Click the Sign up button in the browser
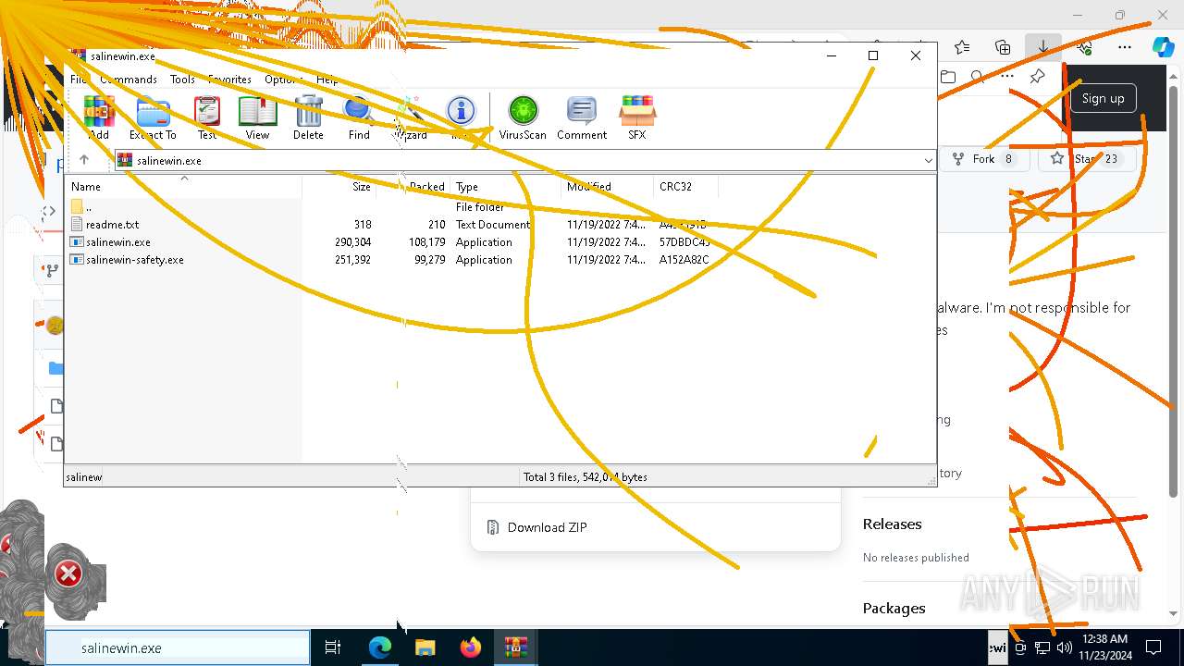This screenshot has width=1184, height=666. 1103,98
